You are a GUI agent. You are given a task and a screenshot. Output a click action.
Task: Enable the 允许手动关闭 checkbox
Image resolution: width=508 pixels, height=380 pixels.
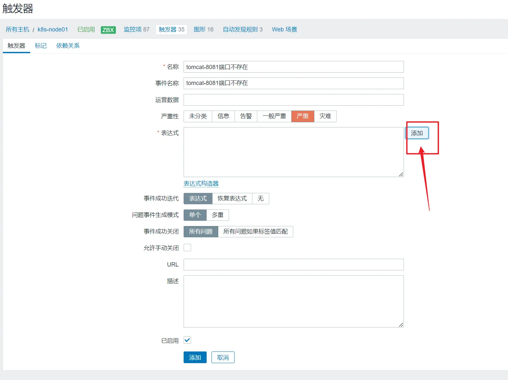click(x=187, y=248)
